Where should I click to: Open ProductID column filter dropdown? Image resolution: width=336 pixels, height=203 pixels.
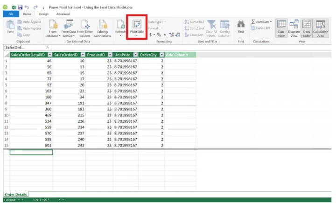(x=110, y=55)
